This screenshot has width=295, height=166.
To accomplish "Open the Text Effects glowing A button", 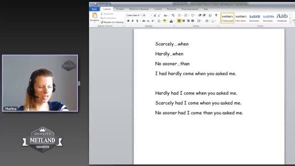I will pyautogui.click(x=159, y=21).
